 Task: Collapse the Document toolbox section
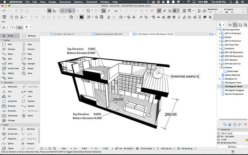pos(2,82)
